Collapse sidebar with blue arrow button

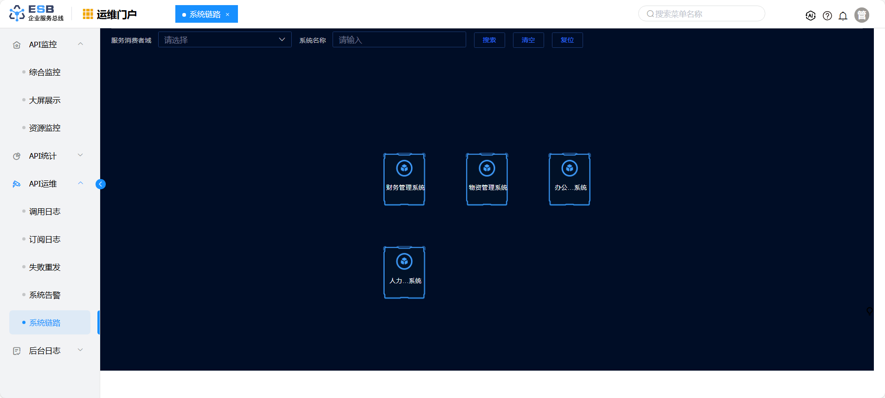(101, 184)
